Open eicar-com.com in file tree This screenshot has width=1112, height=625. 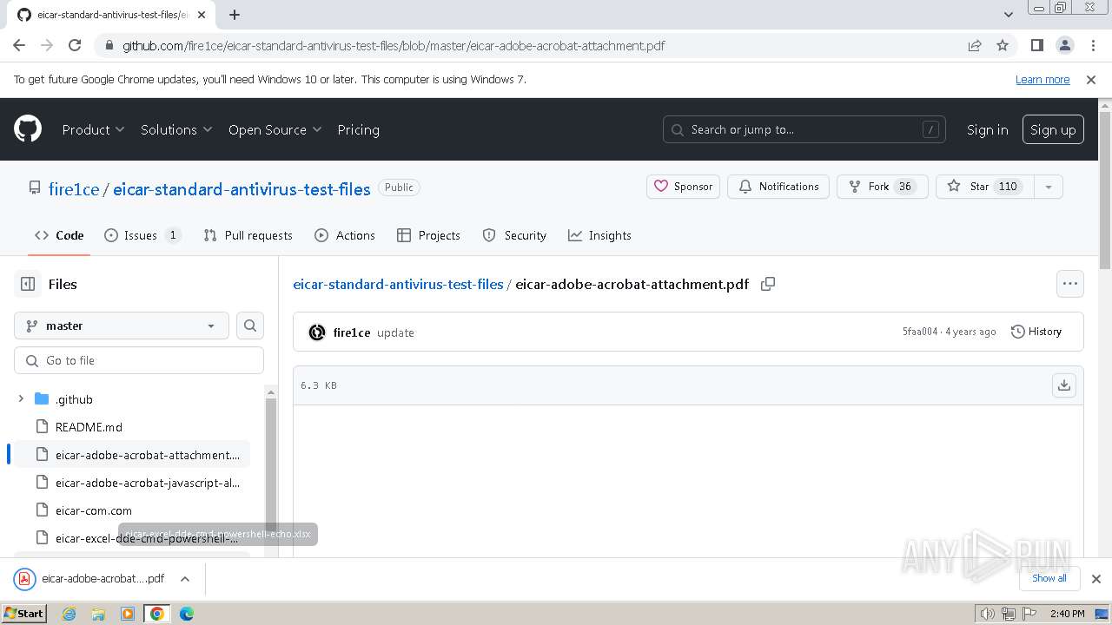[x=93, y=510]
